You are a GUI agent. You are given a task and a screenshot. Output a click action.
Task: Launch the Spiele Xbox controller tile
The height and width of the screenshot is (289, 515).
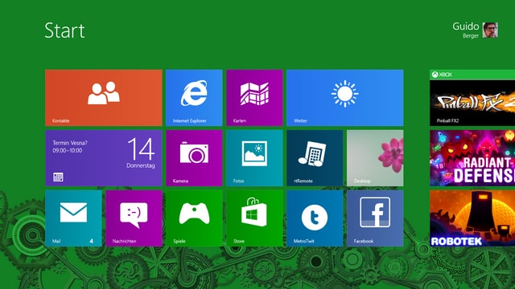point(194,218)
